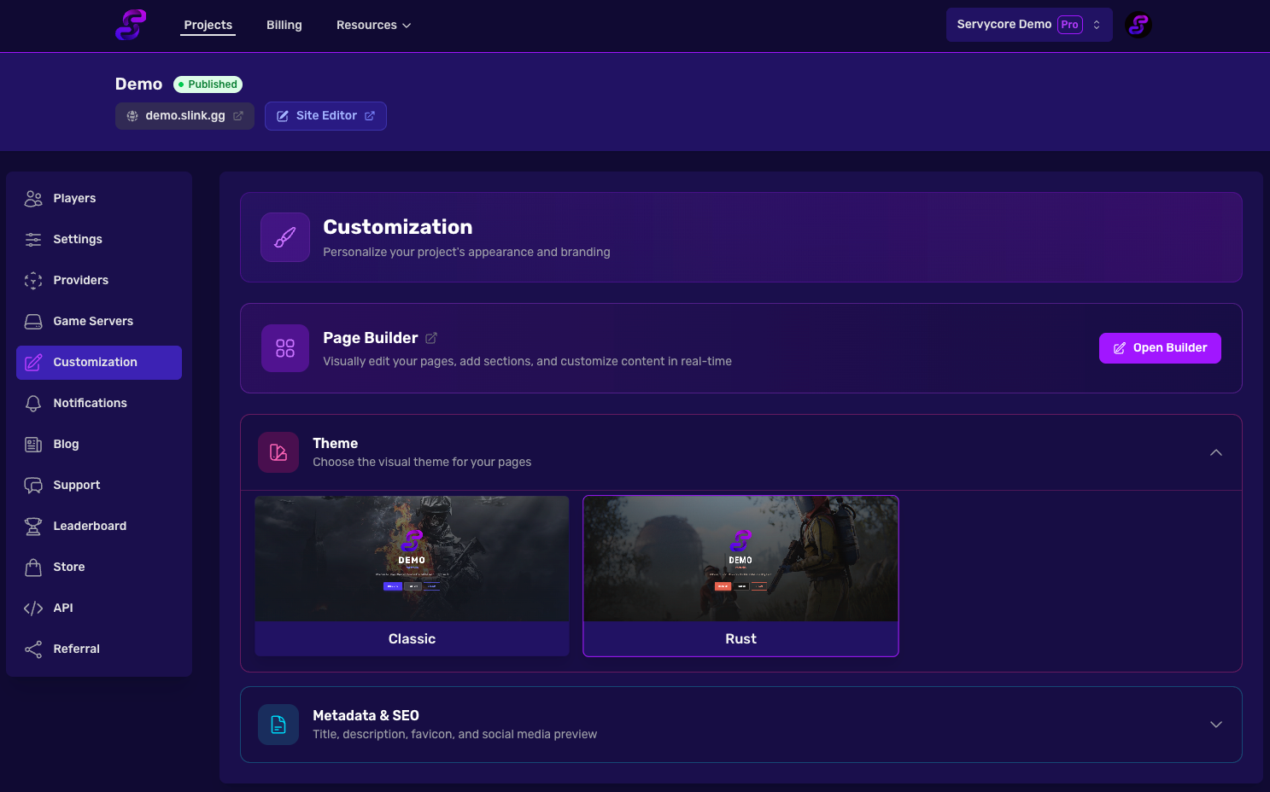Expand the Metadata & SEO section
This screenshot has height=792, width=1270.
tap(1215, 724)
